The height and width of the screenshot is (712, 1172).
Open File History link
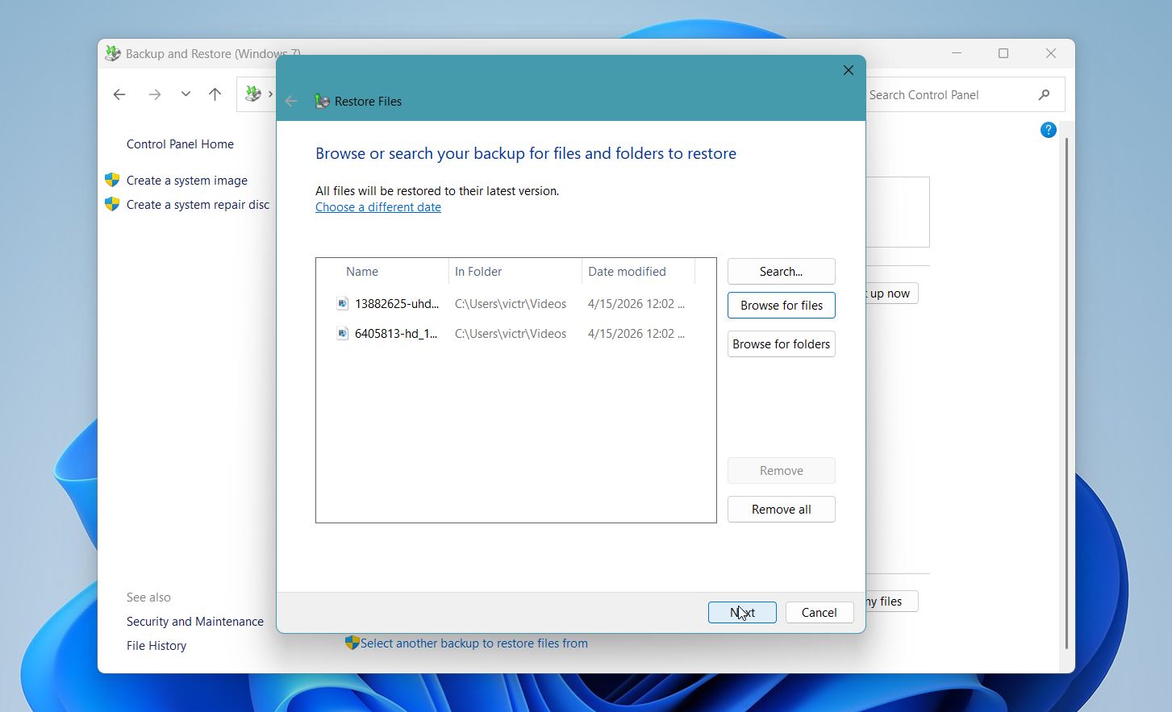[156, 646]
